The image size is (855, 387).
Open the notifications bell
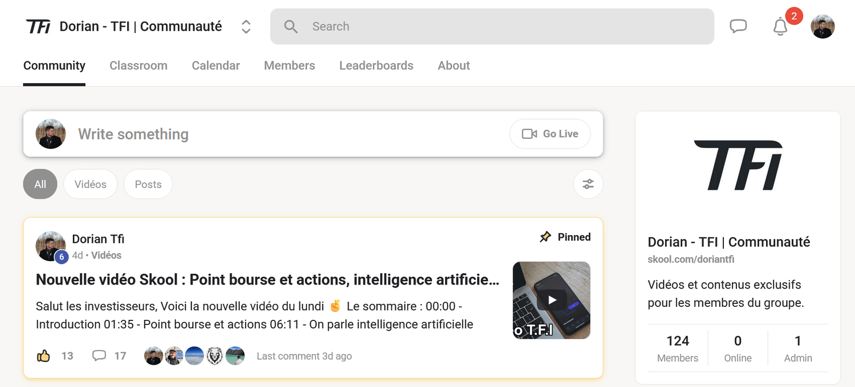[780, 26]
